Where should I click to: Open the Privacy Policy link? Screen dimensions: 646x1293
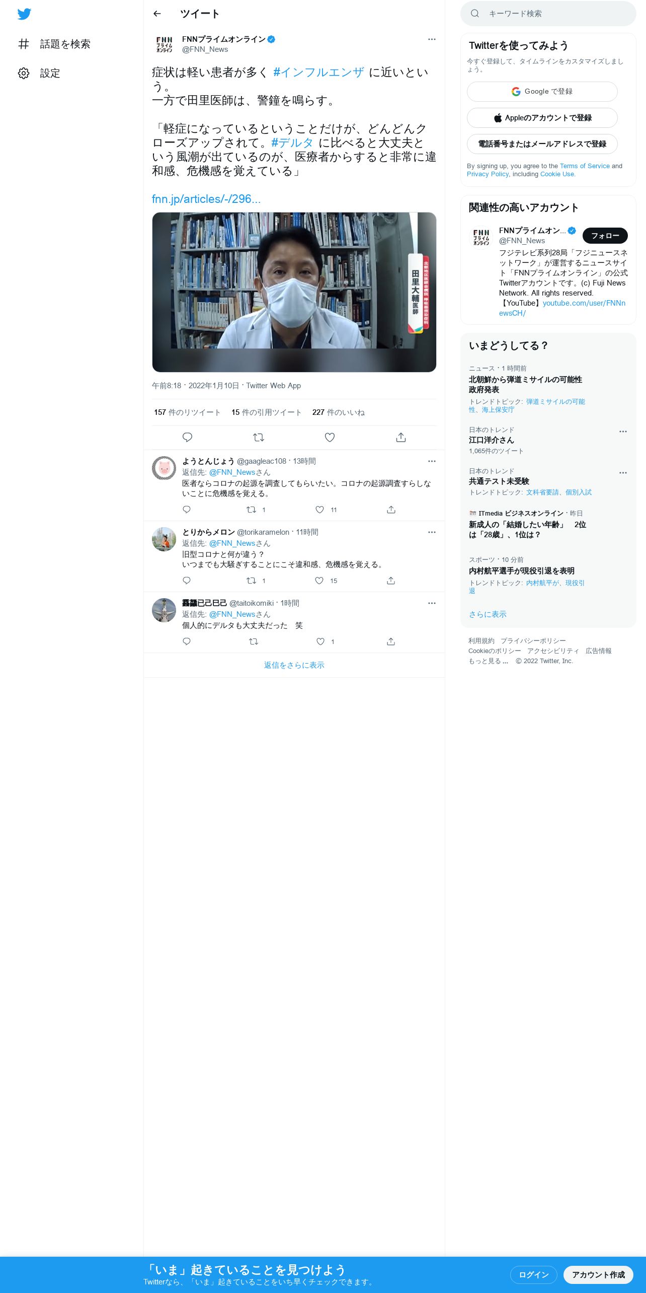click(x=488, y=174)
